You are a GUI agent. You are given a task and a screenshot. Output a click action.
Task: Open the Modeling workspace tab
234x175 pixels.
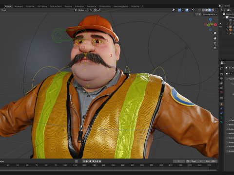[x=19, y=6]
